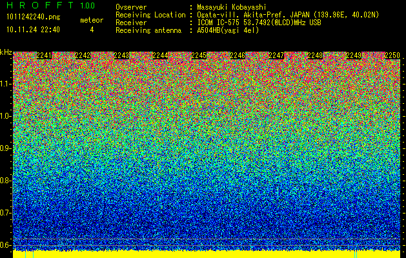Click the 'Receiver' field label
Viewport: 406px width, 258px height.
pos(131,23)
